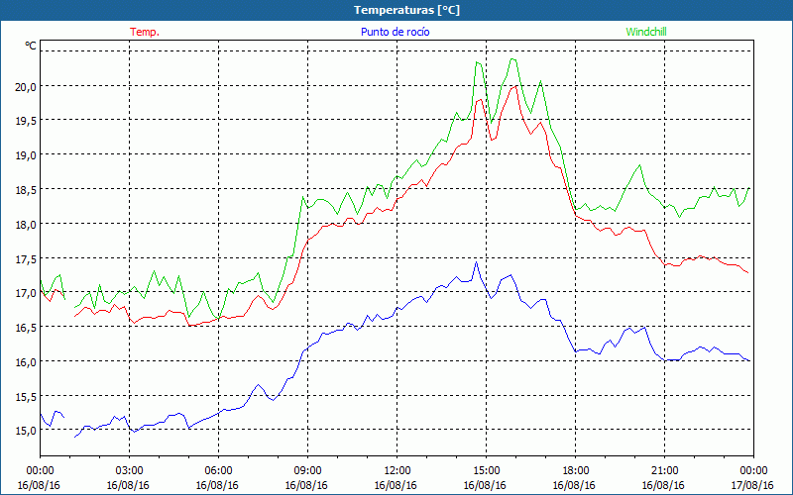Click the red temperature curve peak near 16:00
The image size is (793, 495).
pyautogui.click(x=514, y=86)
